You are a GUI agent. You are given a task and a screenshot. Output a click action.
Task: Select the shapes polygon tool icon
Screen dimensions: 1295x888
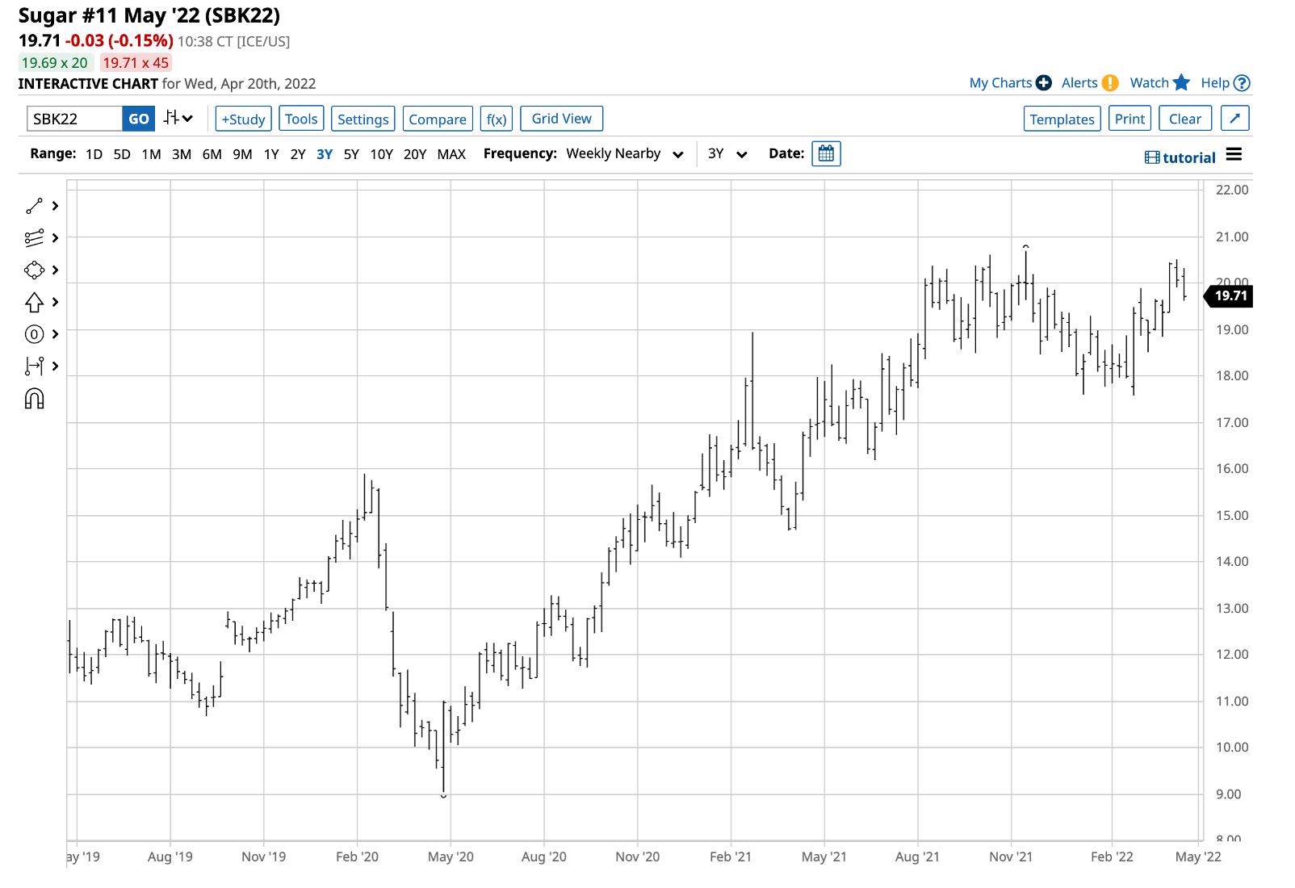tap(34, 270)
